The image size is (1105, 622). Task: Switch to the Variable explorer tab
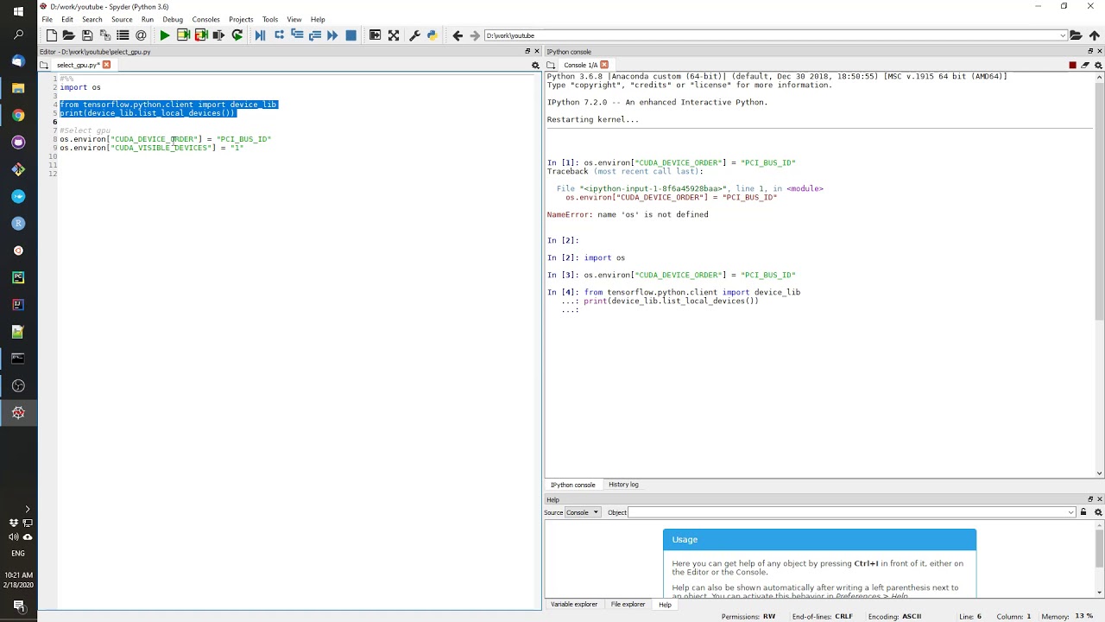tap(574, 605)
